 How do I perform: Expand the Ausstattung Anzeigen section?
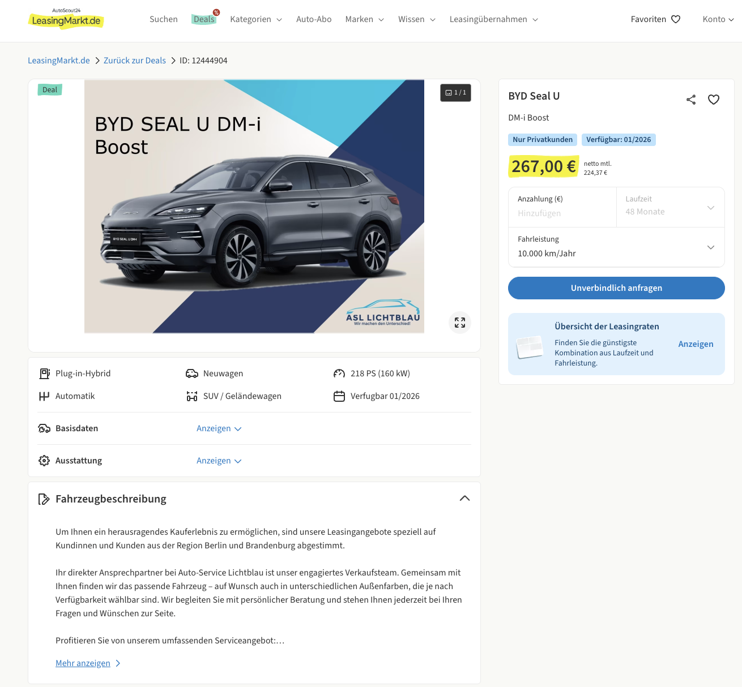(x=219, y=461)
